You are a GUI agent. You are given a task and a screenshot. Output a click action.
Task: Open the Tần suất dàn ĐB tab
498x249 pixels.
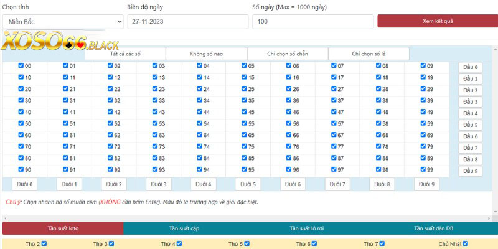click(433, 228)
